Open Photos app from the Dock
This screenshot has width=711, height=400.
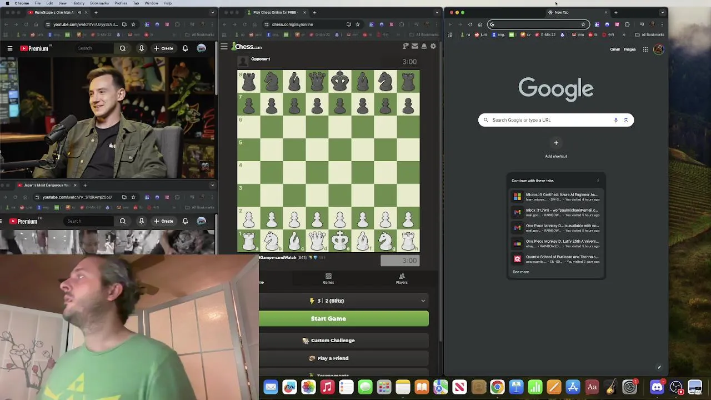pyautogui.click(x=308, y=387)
